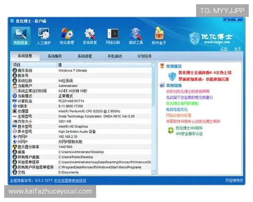Open 电脑性能优化 link
253x202 pixels.
pyautogui.click(x=177, y=109)
